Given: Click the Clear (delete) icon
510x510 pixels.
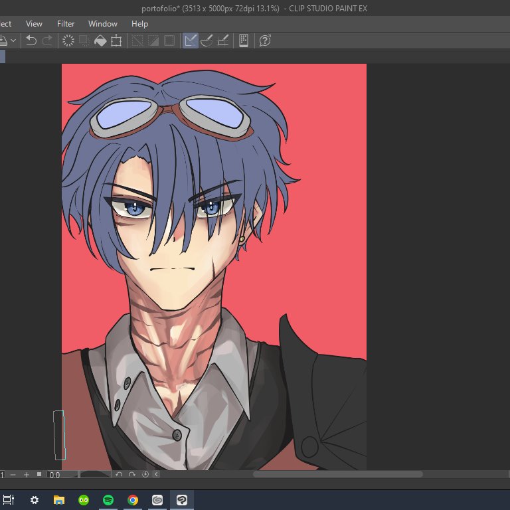Looking at the screenshot, I should pos(68,41).
